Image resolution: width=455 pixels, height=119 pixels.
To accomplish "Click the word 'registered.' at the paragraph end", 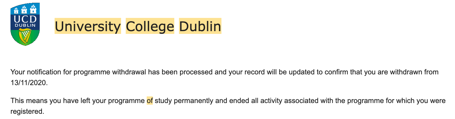I will pos(27,112).
